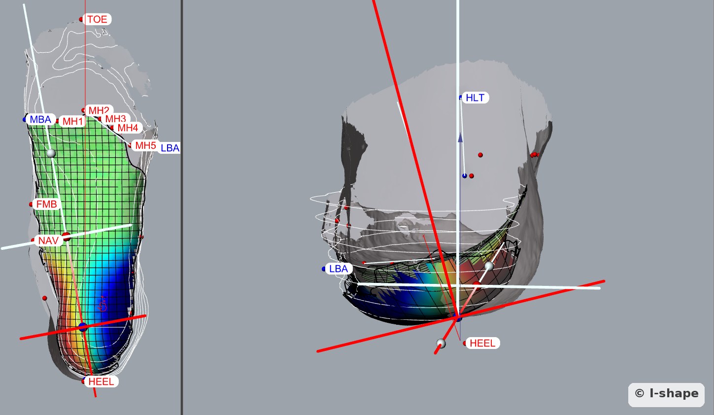Select the LBA label in rear heel view

pos(339,269)
